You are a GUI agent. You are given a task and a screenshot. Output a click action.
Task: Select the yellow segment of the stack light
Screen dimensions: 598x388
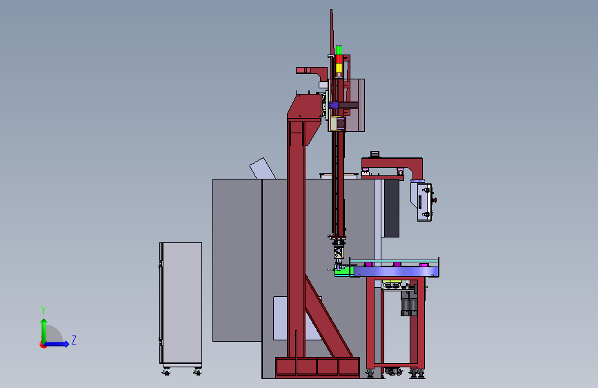coord(339,68)
